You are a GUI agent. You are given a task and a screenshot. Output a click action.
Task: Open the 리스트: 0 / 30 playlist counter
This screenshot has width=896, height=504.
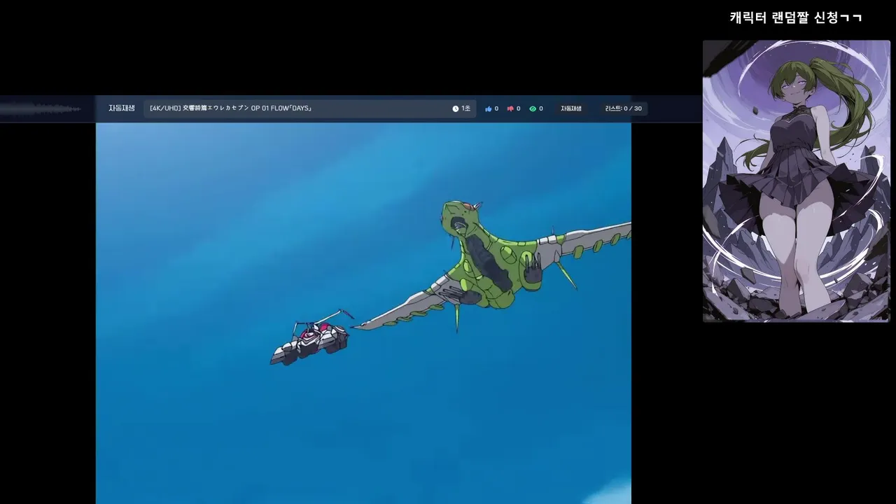[x=623, y=108]
